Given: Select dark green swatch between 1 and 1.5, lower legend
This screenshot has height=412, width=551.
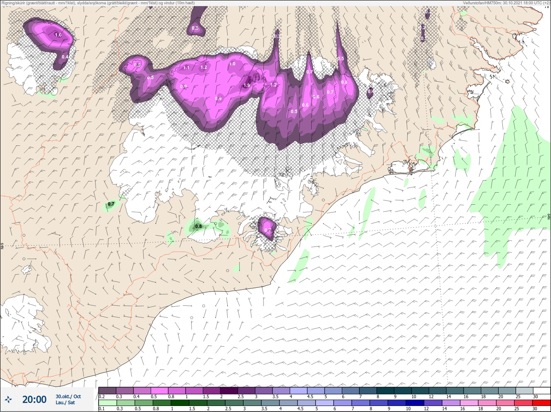Looking at the screenshot, I should click(x=180, y=403).
